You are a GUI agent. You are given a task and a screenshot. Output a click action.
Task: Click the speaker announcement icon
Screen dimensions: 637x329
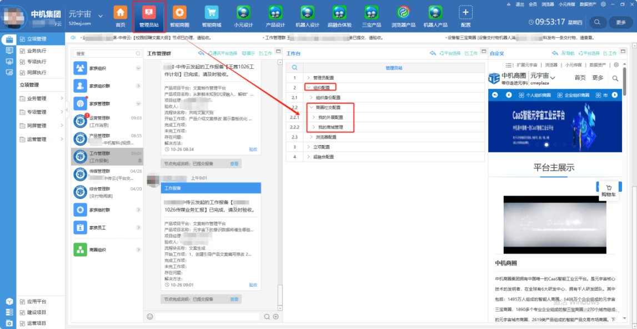[73, 37]
